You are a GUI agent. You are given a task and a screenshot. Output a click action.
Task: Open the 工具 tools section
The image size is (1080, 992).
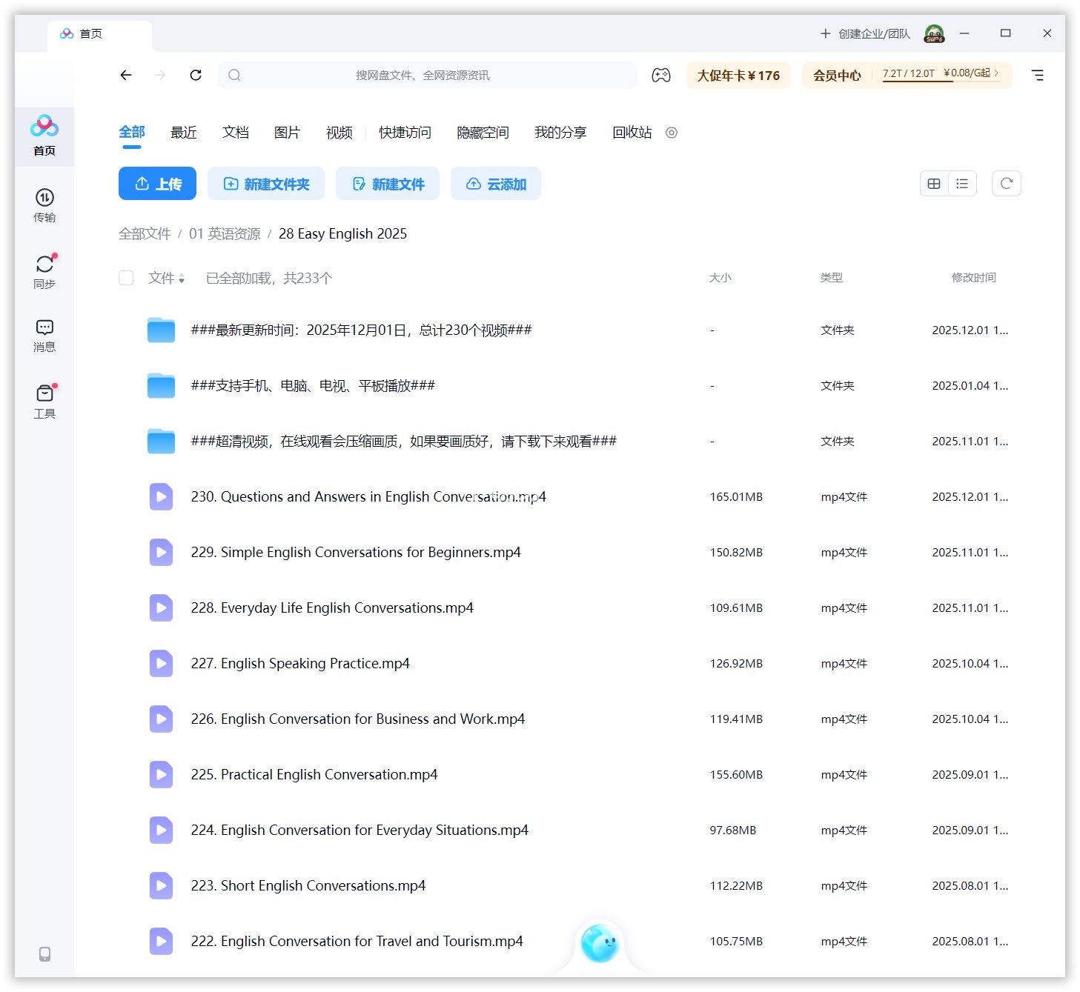tap(44, 401)
